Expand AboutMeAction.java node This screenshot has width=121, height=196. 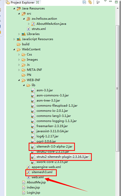29,24
